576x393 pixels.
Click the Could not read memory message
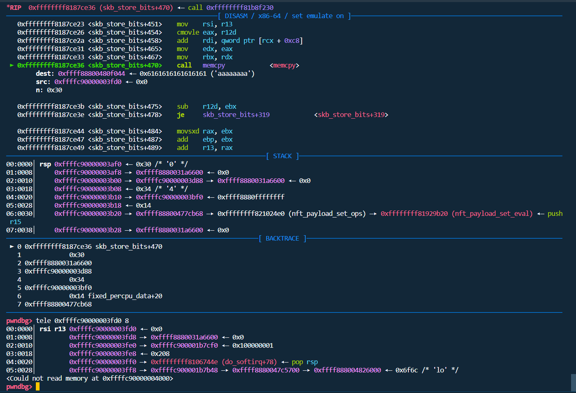[90, 378]
